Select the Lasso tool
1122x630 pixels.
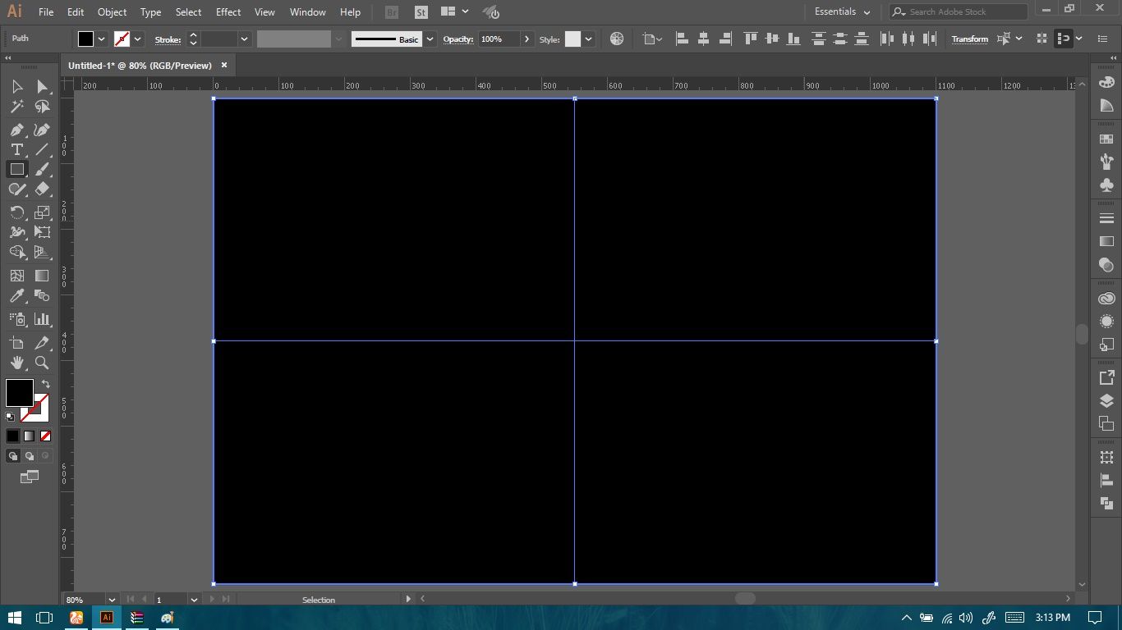[42, 107]
